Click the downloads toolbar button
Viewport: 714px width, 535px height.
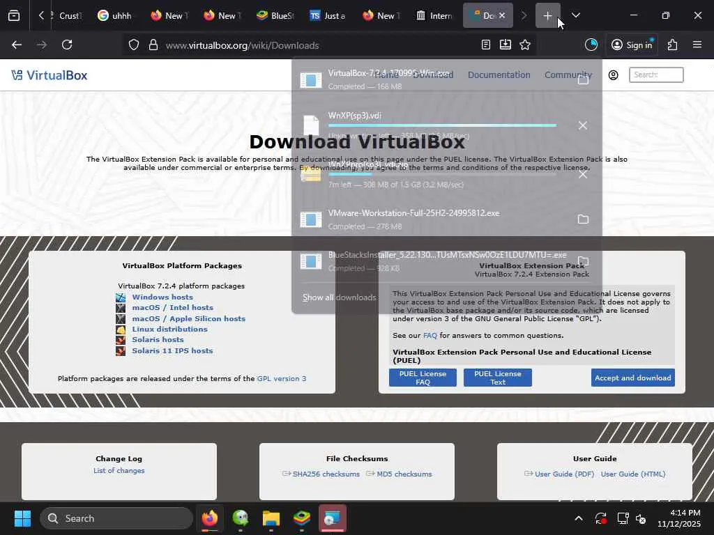pyautogui.click(x=505, y=45)
